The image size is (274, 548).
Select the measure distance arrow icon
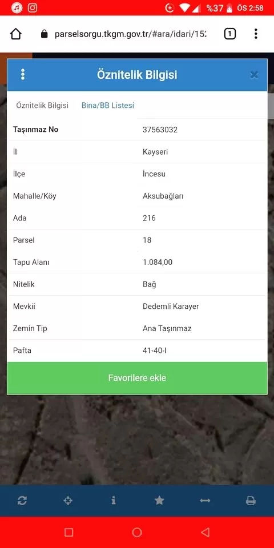[205, 501]
